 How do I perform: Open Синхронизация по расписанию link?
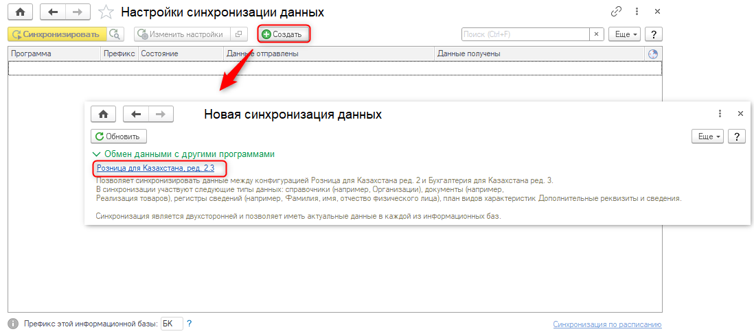click(x=607, y=324)
